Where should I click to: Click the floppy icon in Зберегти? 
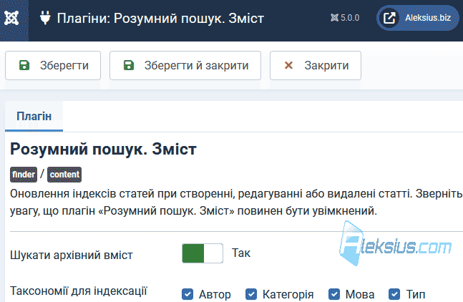point(24,65)
